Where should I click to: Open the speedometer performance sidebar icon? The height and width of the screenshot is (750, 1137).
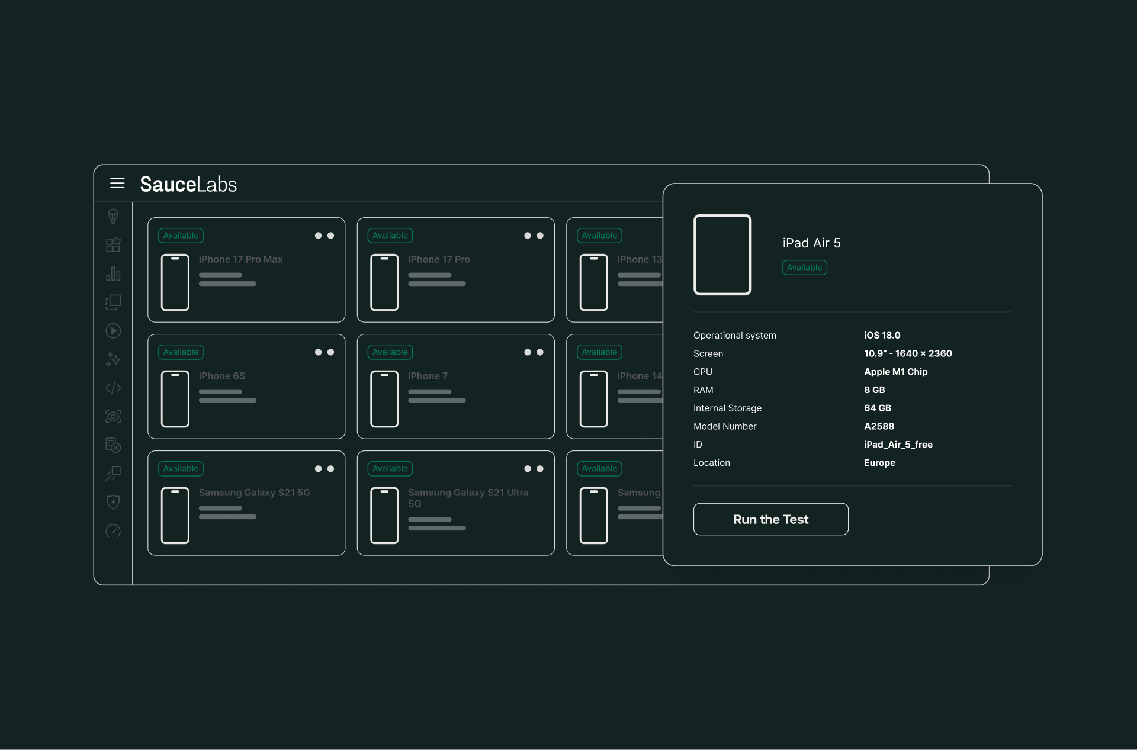[x=113, y=531]
